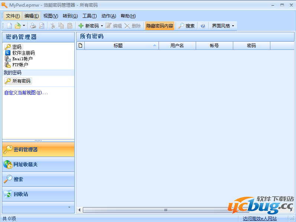Viewport: 296px width, 222px height.
Task: Open the 工具(T) menu
Action: pyautogui.click(x=90, y=16)
